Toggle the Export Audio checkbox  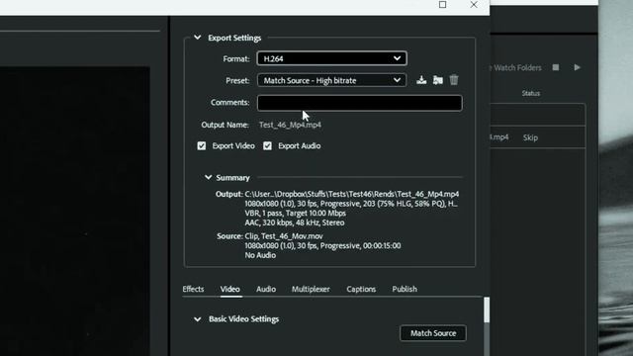tap(267, 145)
